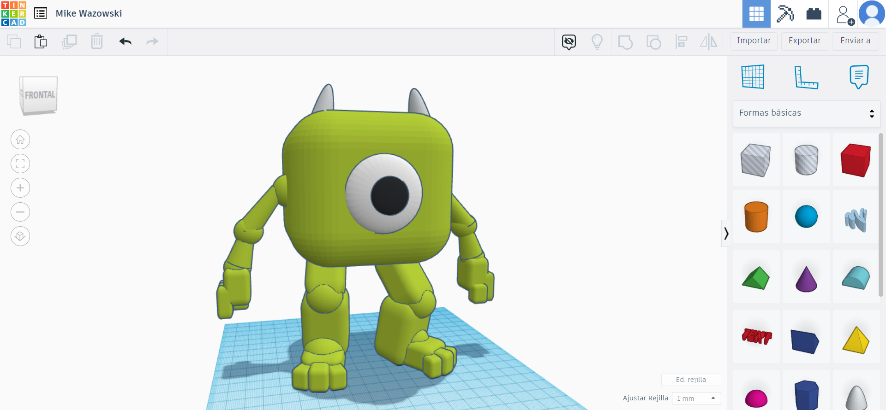Screen dimensions: 886x410
Task: Click the Exportar button
Action: [x=805, y=41]
